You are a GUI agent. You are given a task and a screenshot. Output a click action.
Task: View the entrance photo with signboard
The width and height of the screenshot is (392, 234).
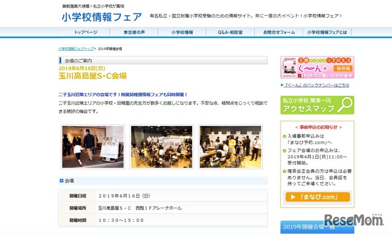pyautogui.click(x=93, y=147)
